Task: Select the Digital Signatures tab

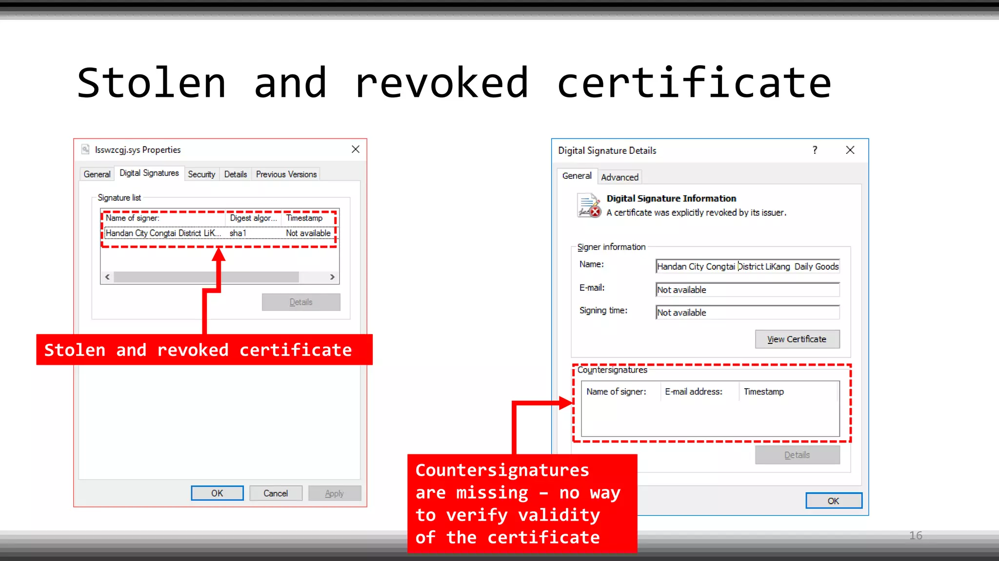Action: tap(149, 173)
